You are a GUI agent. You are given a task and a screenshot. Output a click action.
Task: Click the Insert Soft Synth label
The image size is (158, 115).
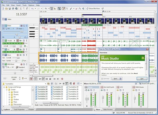point(148,84)
